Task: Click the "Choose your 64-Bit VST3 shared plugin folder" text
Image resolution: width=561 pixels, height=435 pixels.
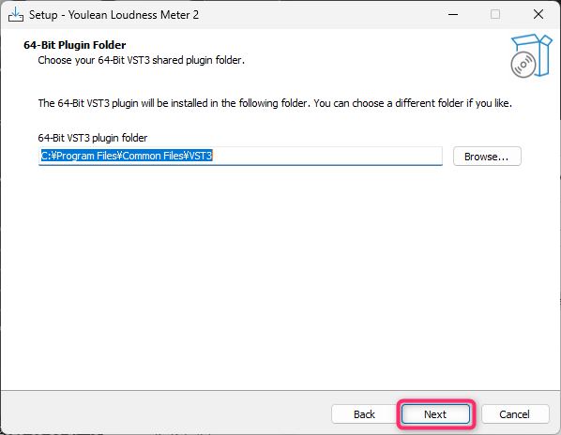Action: tap(142, 60)
